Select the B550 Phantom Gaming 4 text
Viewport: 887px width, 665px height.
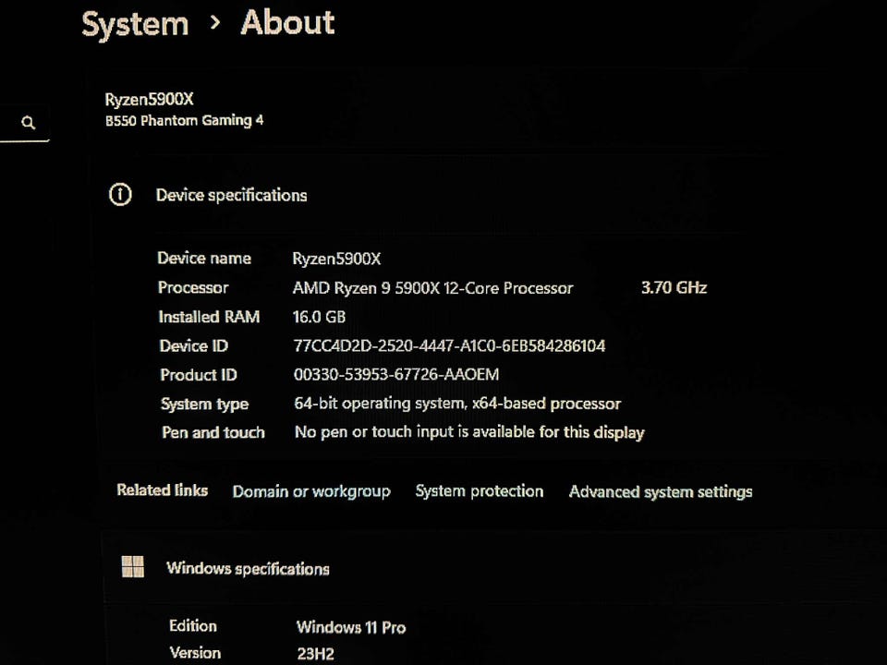185,120
